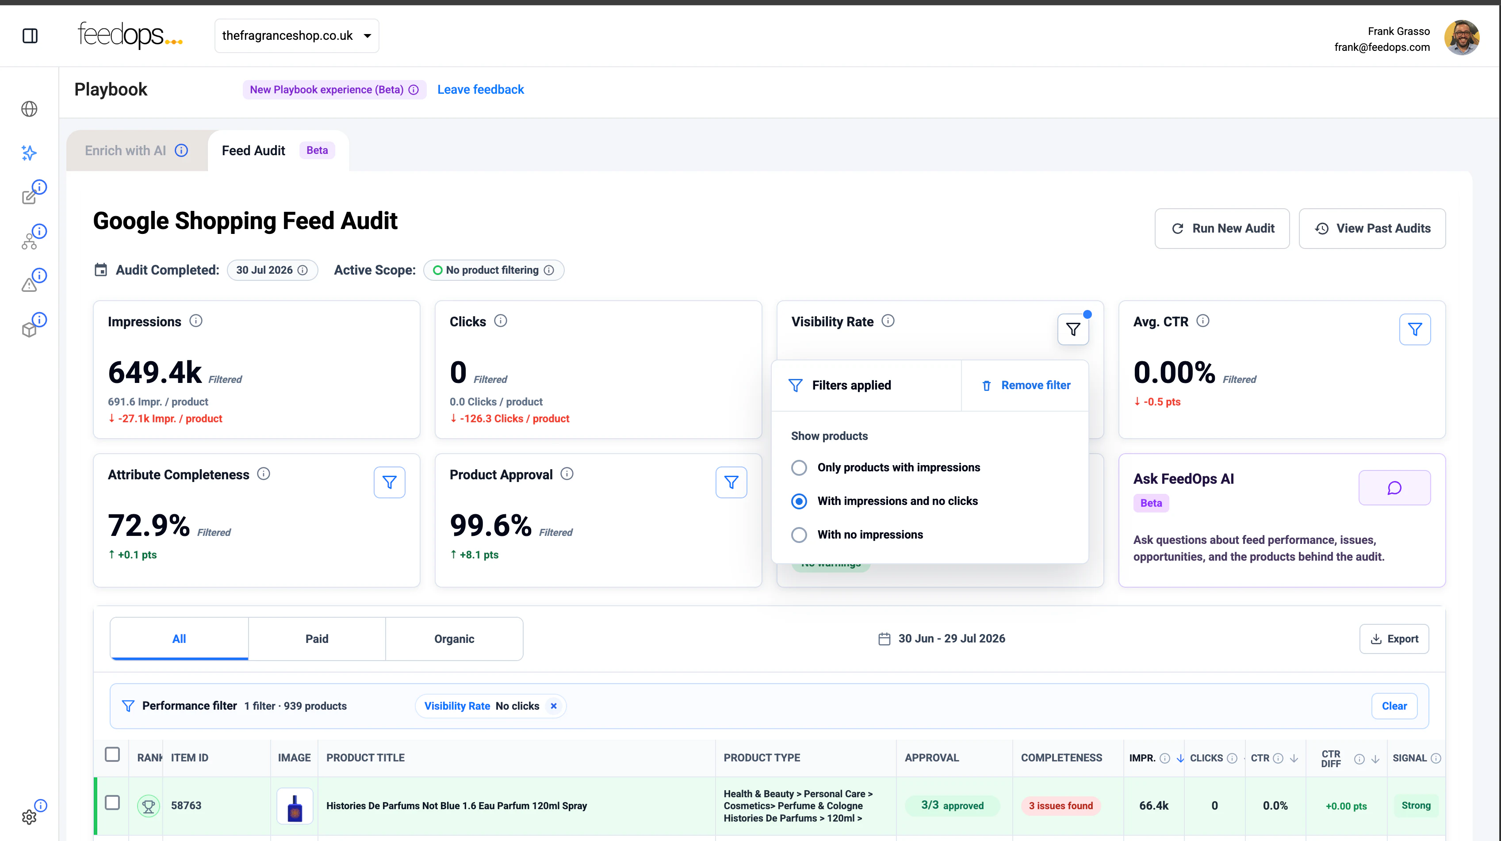The width and height of the screenshot is (1501, 841).
Task: Sort by CTR DIFF column arrow
Action: click(1375, 759)
